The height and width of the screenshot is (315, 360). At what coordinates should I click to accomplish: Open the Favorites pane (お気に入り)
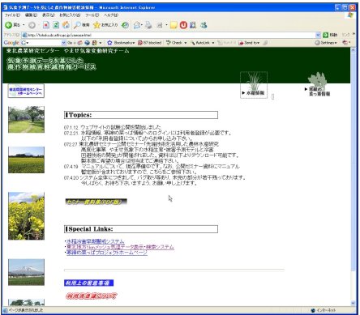tap(105, 25)
